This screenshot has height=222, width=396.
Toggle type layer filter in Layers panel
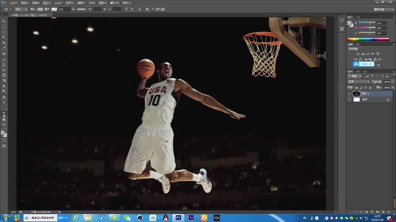[x=377, y=76]
